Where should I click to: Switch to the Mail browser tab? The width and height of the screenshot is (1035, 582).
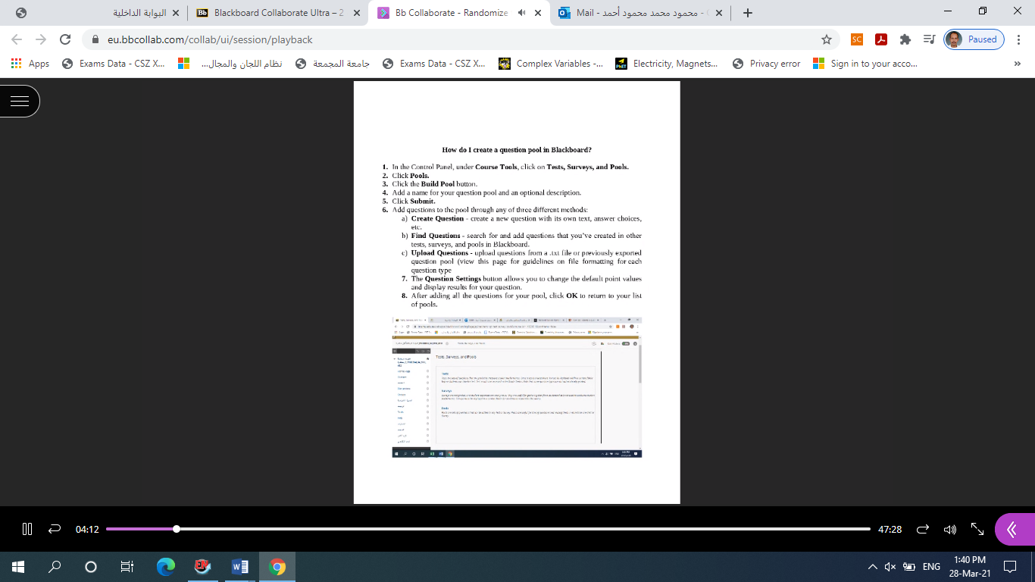coord(640,13)
